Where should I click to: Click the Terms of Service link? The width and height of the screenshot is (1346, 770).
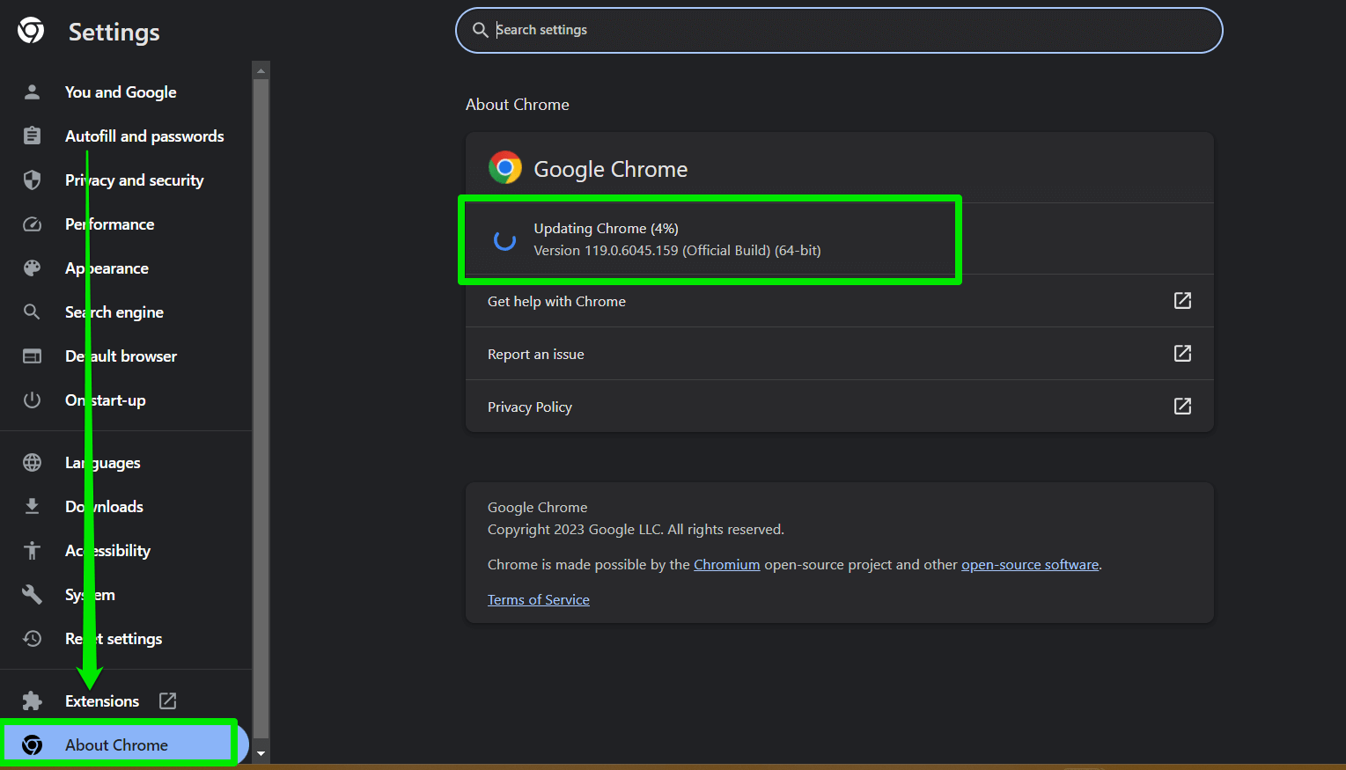[x=538, y=599]
